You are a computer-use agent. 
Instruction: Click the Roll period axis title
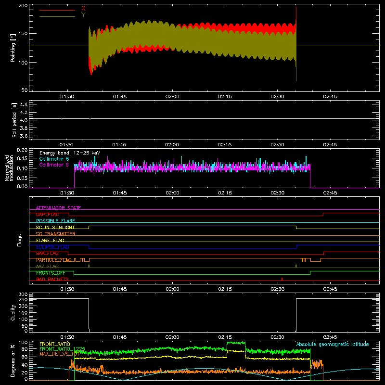tap(14, 120)
